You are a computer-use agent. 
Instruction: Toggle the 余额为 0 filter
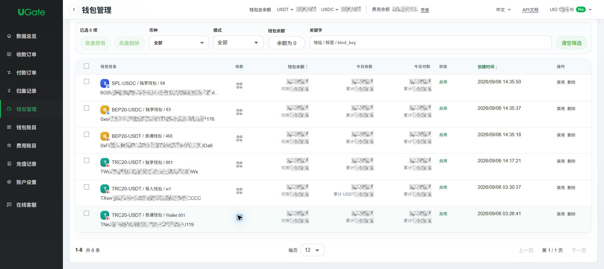pyautogui.click(x=286, y=43)
